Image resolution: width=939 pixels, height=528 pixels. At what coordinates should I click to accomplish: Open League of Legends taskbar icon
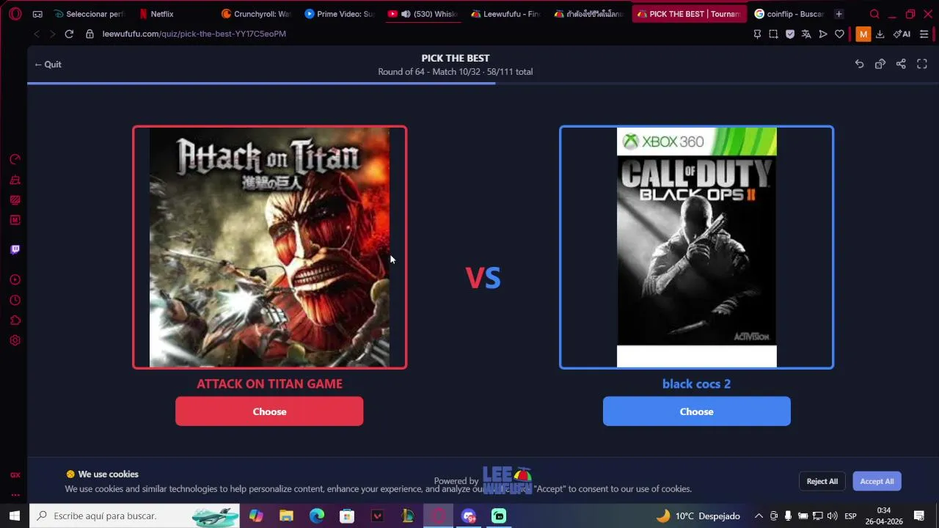pyautogui.click(x=408, y=516)
